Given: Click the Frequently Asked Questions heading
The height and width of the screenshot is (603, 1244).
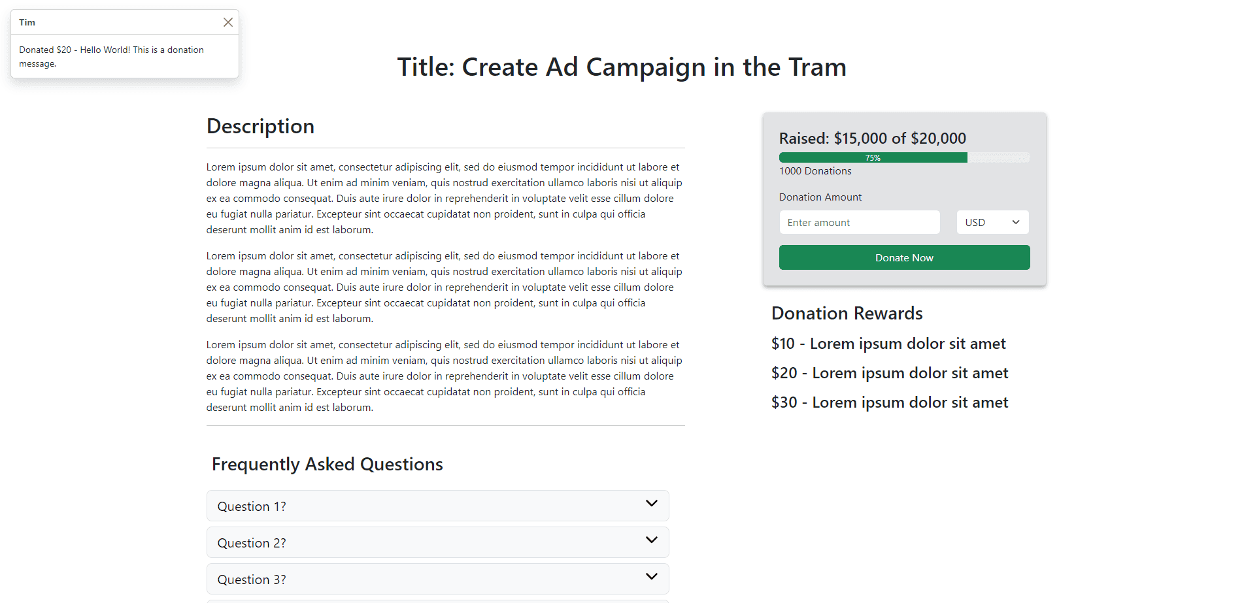Looking at the screenshot, I should 327,464.
